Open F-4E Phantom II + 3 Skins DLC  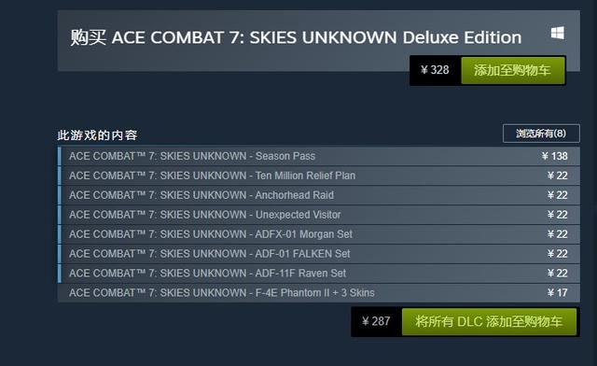pyautogui.click(x=319, y=293)
